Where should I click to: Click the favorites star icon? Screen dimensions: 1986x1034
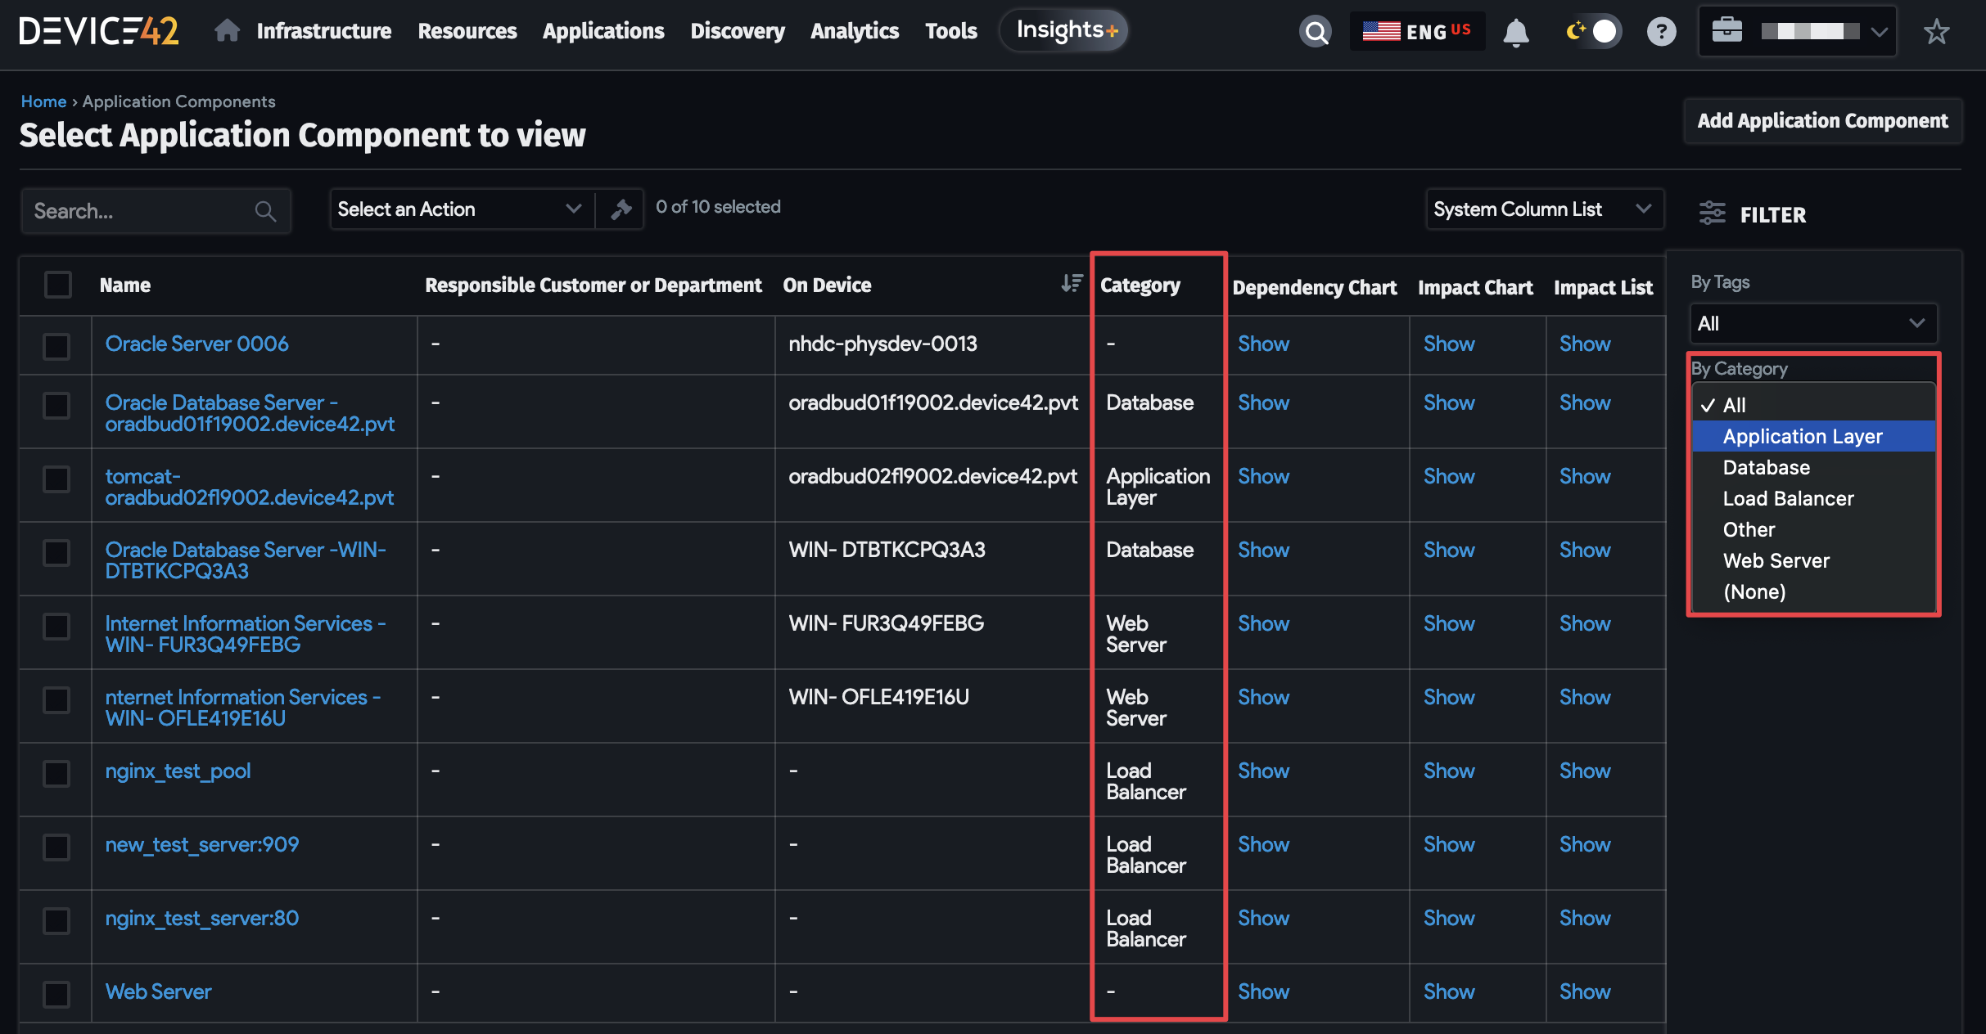pyautogui.click(x=1936, y=32)
